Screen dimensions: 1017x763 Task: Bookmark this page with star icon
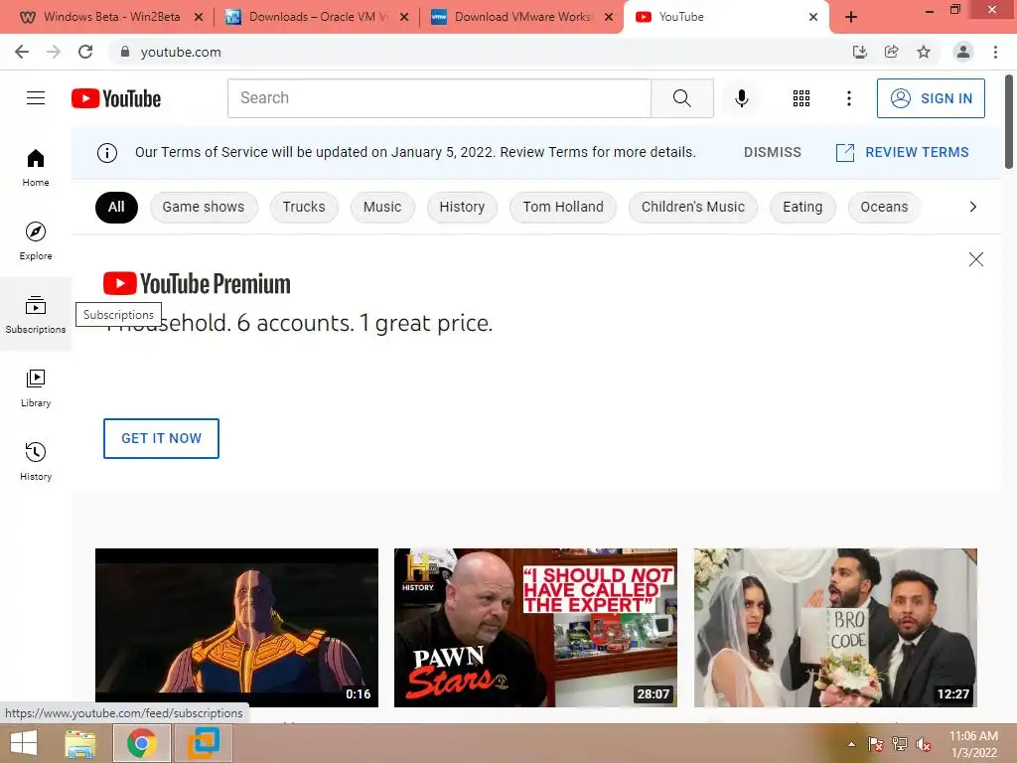[924, 52]
